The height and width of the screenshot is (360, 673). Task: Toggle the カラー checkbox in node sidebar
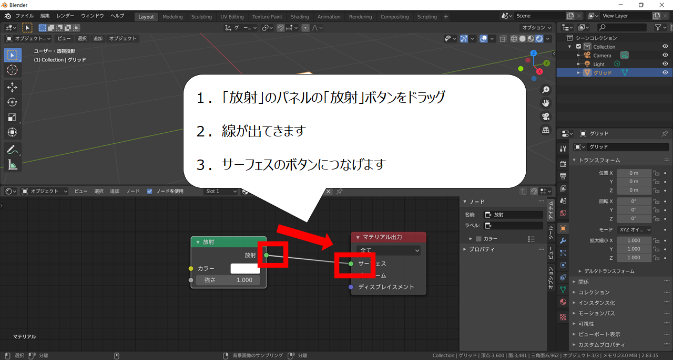click(x=478, y=239)
